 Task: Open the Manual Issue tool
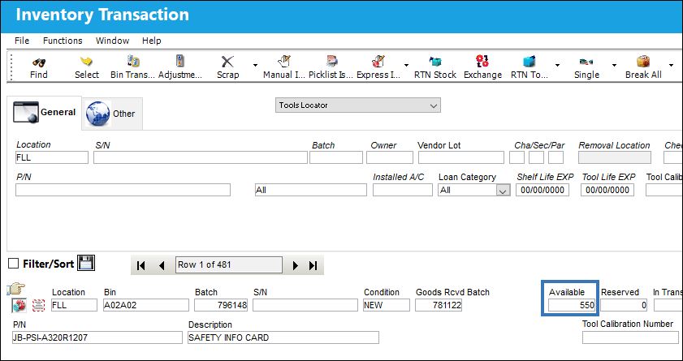tap(284, 67)
